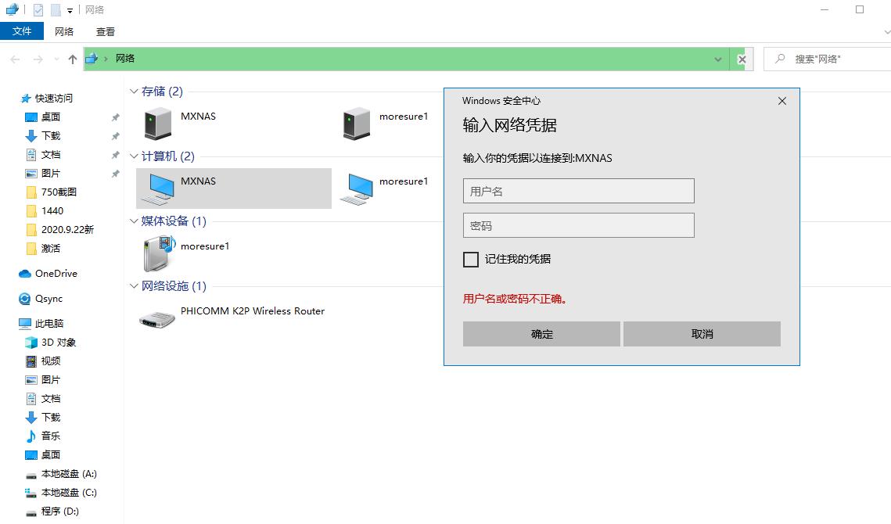Select 桌面 under 此电脑
The height and width of the screenshot is (524, 891).
[x=51, y=454]
